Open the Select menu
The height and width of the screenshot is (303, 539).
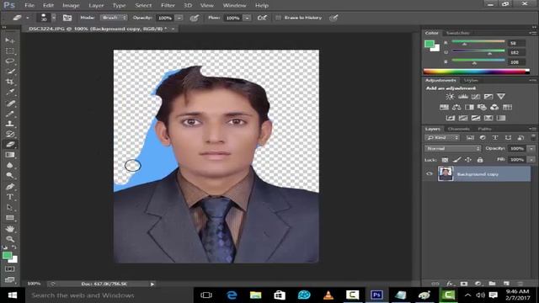point(143,6)
